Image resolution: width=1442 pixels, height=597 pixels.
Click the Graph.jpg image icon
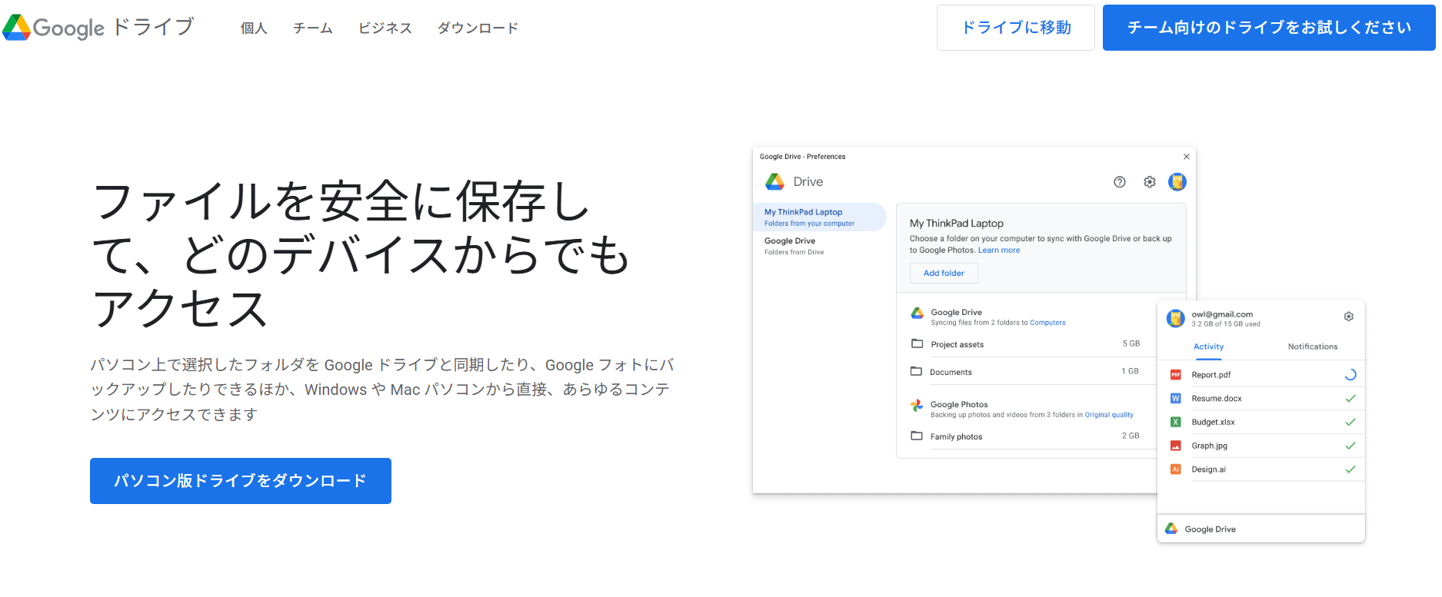(x=1176, y=446)
